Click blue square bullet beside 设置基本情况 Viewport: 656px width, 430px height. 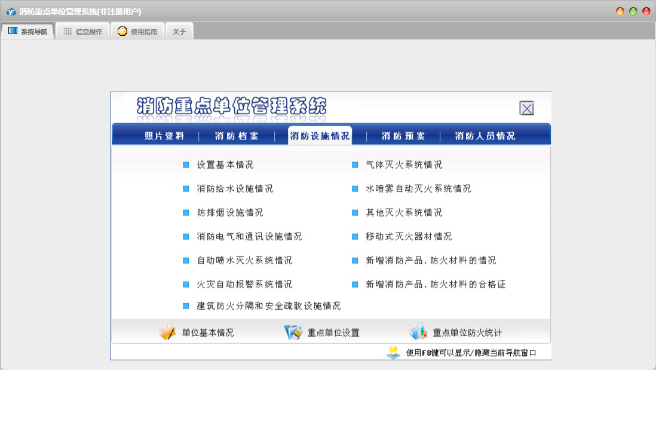coord(186,165)
